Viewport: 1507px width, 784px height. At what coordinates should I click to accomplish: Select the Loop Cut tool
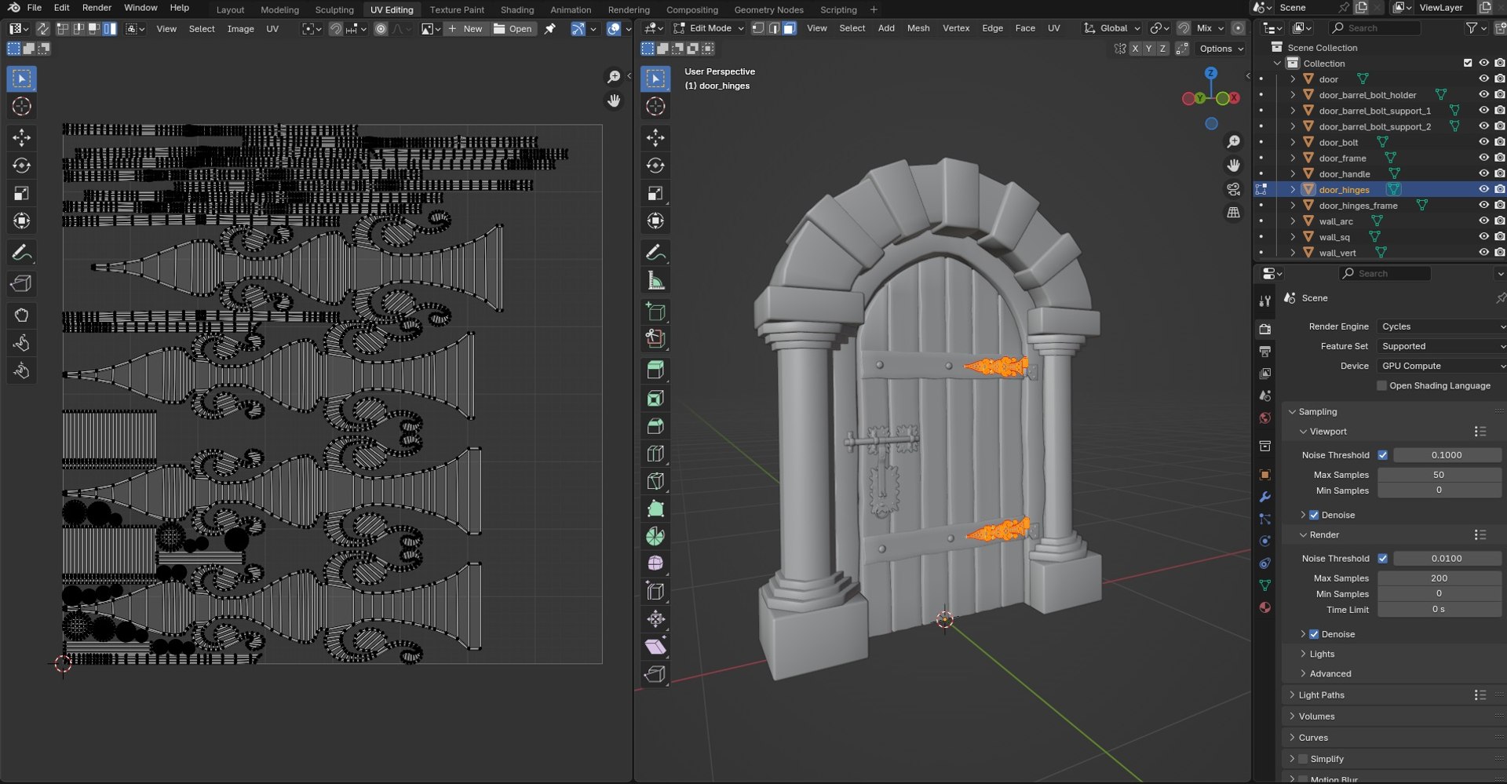[655, 454]
